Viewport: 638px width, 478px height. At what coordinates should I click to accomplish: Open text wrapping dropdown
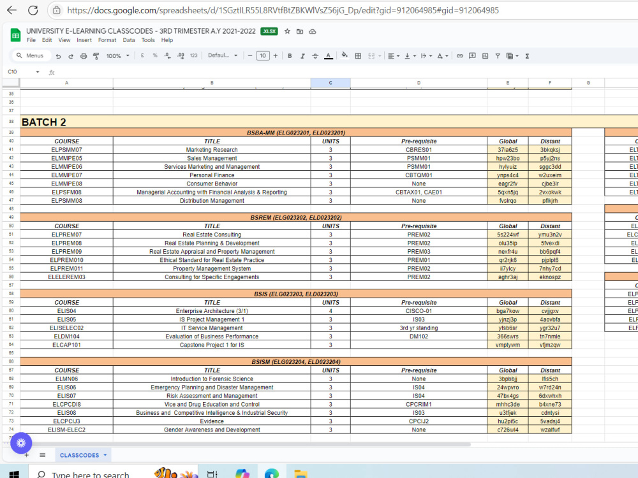pos(426,56)
